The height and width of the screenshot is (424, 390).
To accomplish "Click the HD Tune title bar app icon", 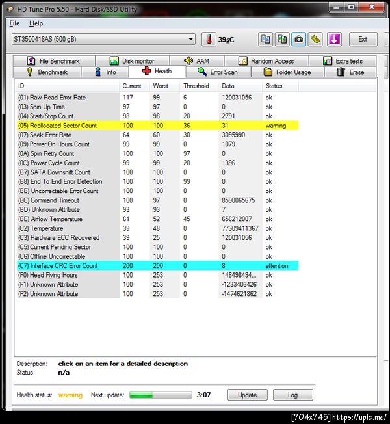I will coord(11,10).
